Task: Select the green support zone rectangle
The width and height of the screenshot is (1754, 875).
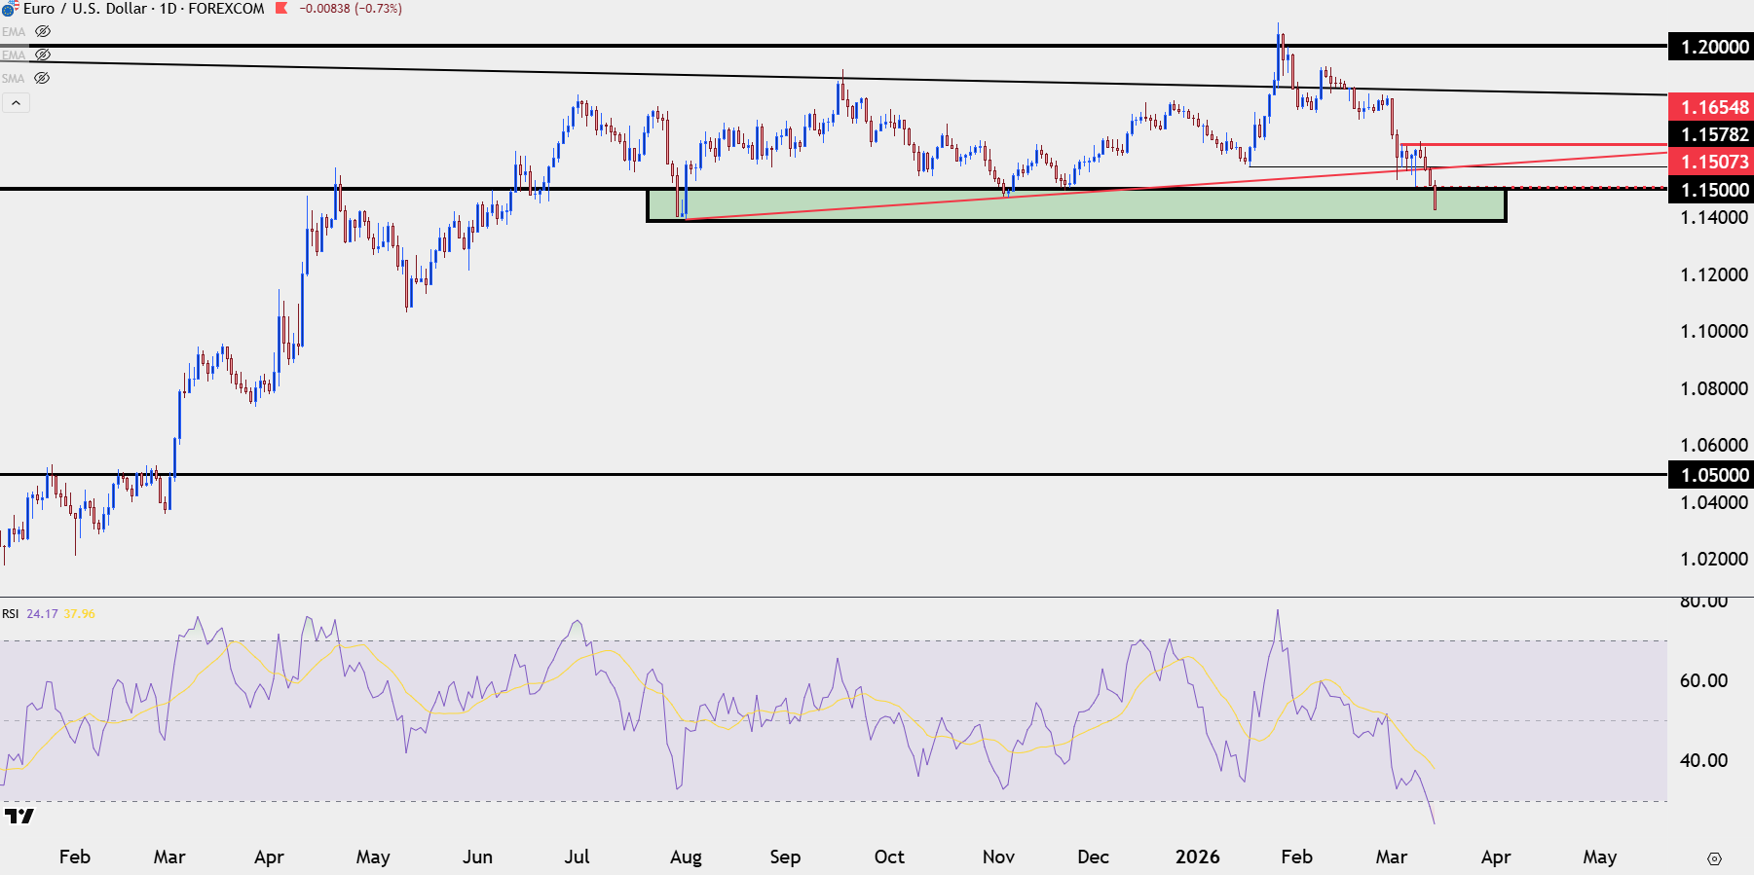Action: click(1076, 204)
